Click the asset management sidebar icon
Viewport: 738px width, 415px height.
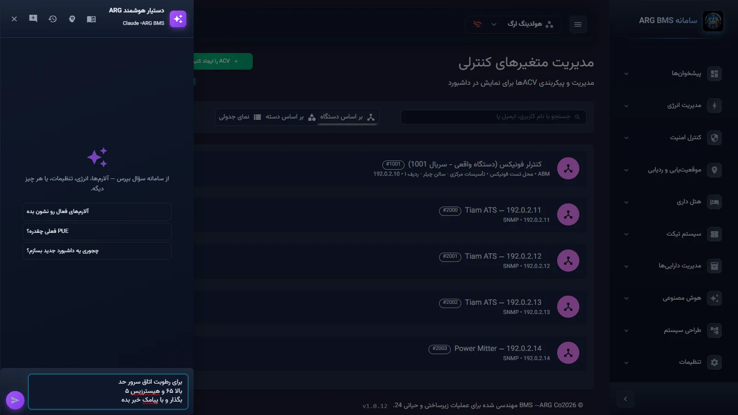point(714,266)
